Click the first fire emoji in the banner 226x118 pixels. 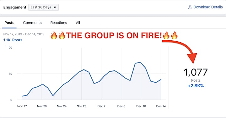pos(54,35)
